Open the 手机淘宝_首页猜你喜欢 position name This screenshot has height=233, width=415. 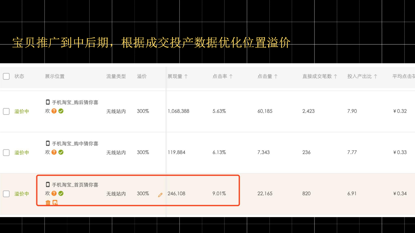click(72, 189)
